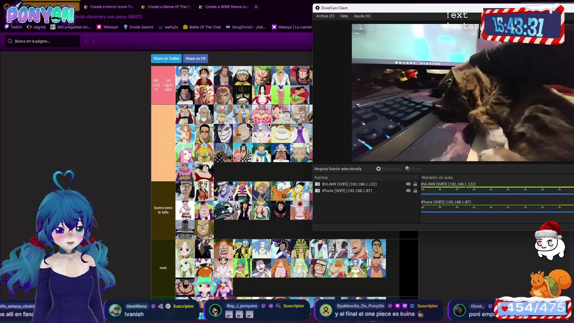Image resolution: width=574 pixels, height=323 pixels.
Task: Click Nami orange-hair character thumbnail
Action: pyautogui.click(x=185, y=134)
